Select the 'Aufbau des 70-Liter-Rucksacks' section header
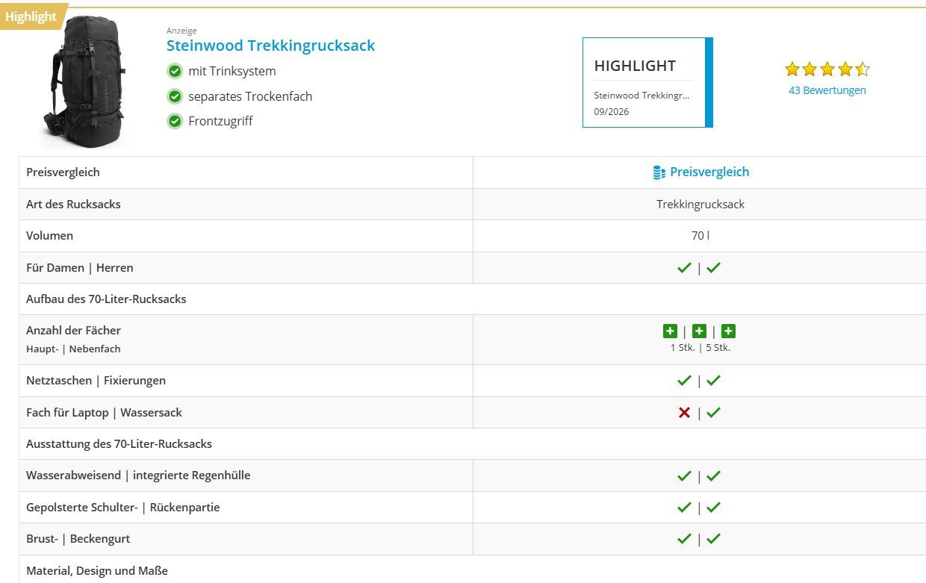Image resolution: width=926 pixels, height=583 pixels. [x=106, y=299]
